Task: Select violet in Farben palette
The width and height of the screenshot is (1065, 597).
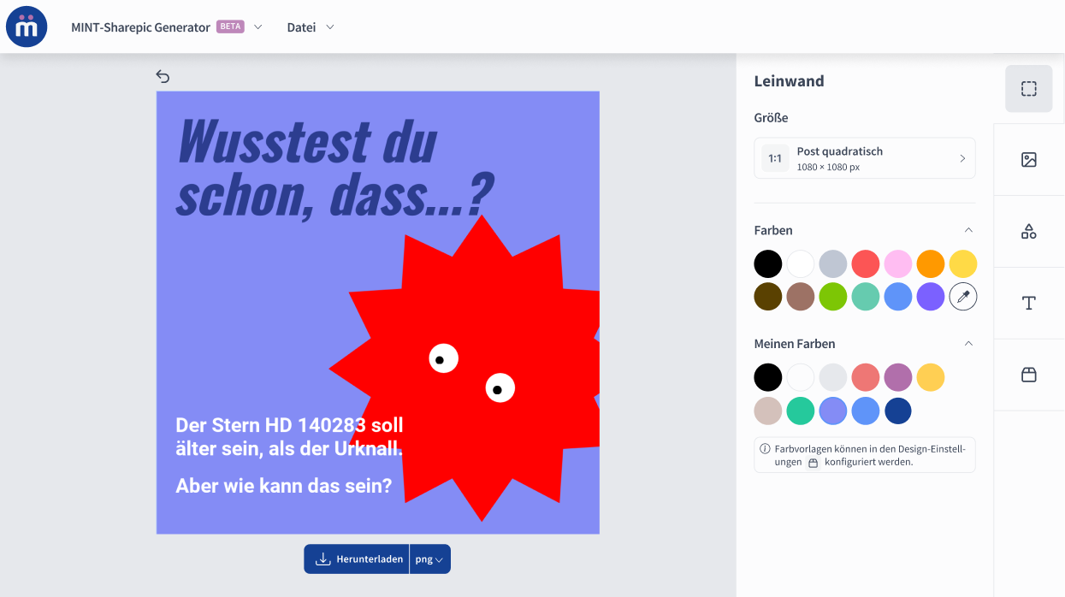Action: (x=931, y=297)
